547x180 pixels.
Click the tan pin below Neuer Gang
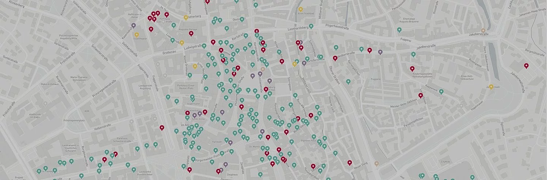[376, 164]
